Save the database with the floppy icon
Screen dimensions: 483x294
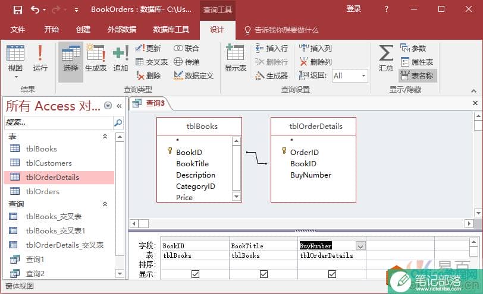(18, 10)
